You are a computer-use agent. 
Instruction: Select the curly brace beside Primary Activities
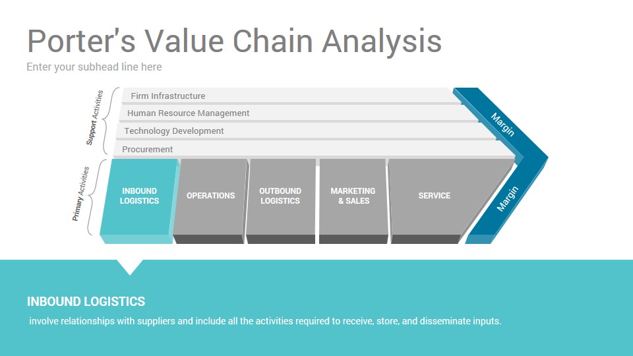pyautogui.click(x=97, y=197)
